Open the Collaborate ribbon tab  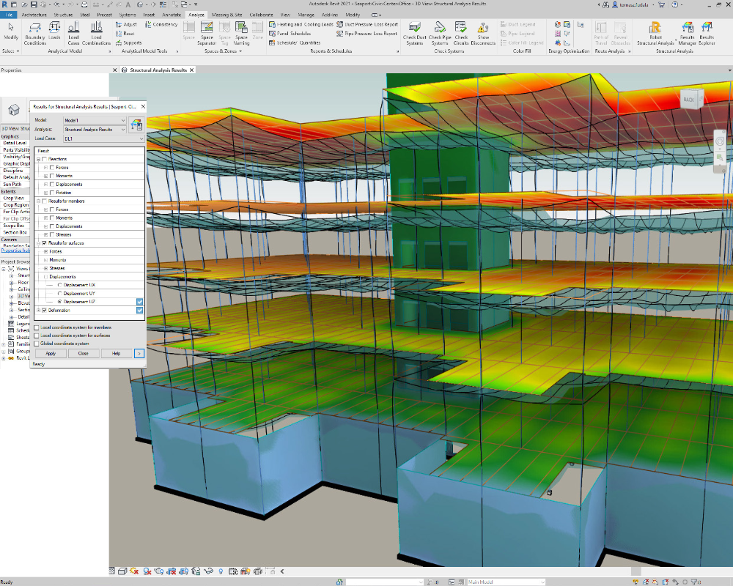(261, 15)
